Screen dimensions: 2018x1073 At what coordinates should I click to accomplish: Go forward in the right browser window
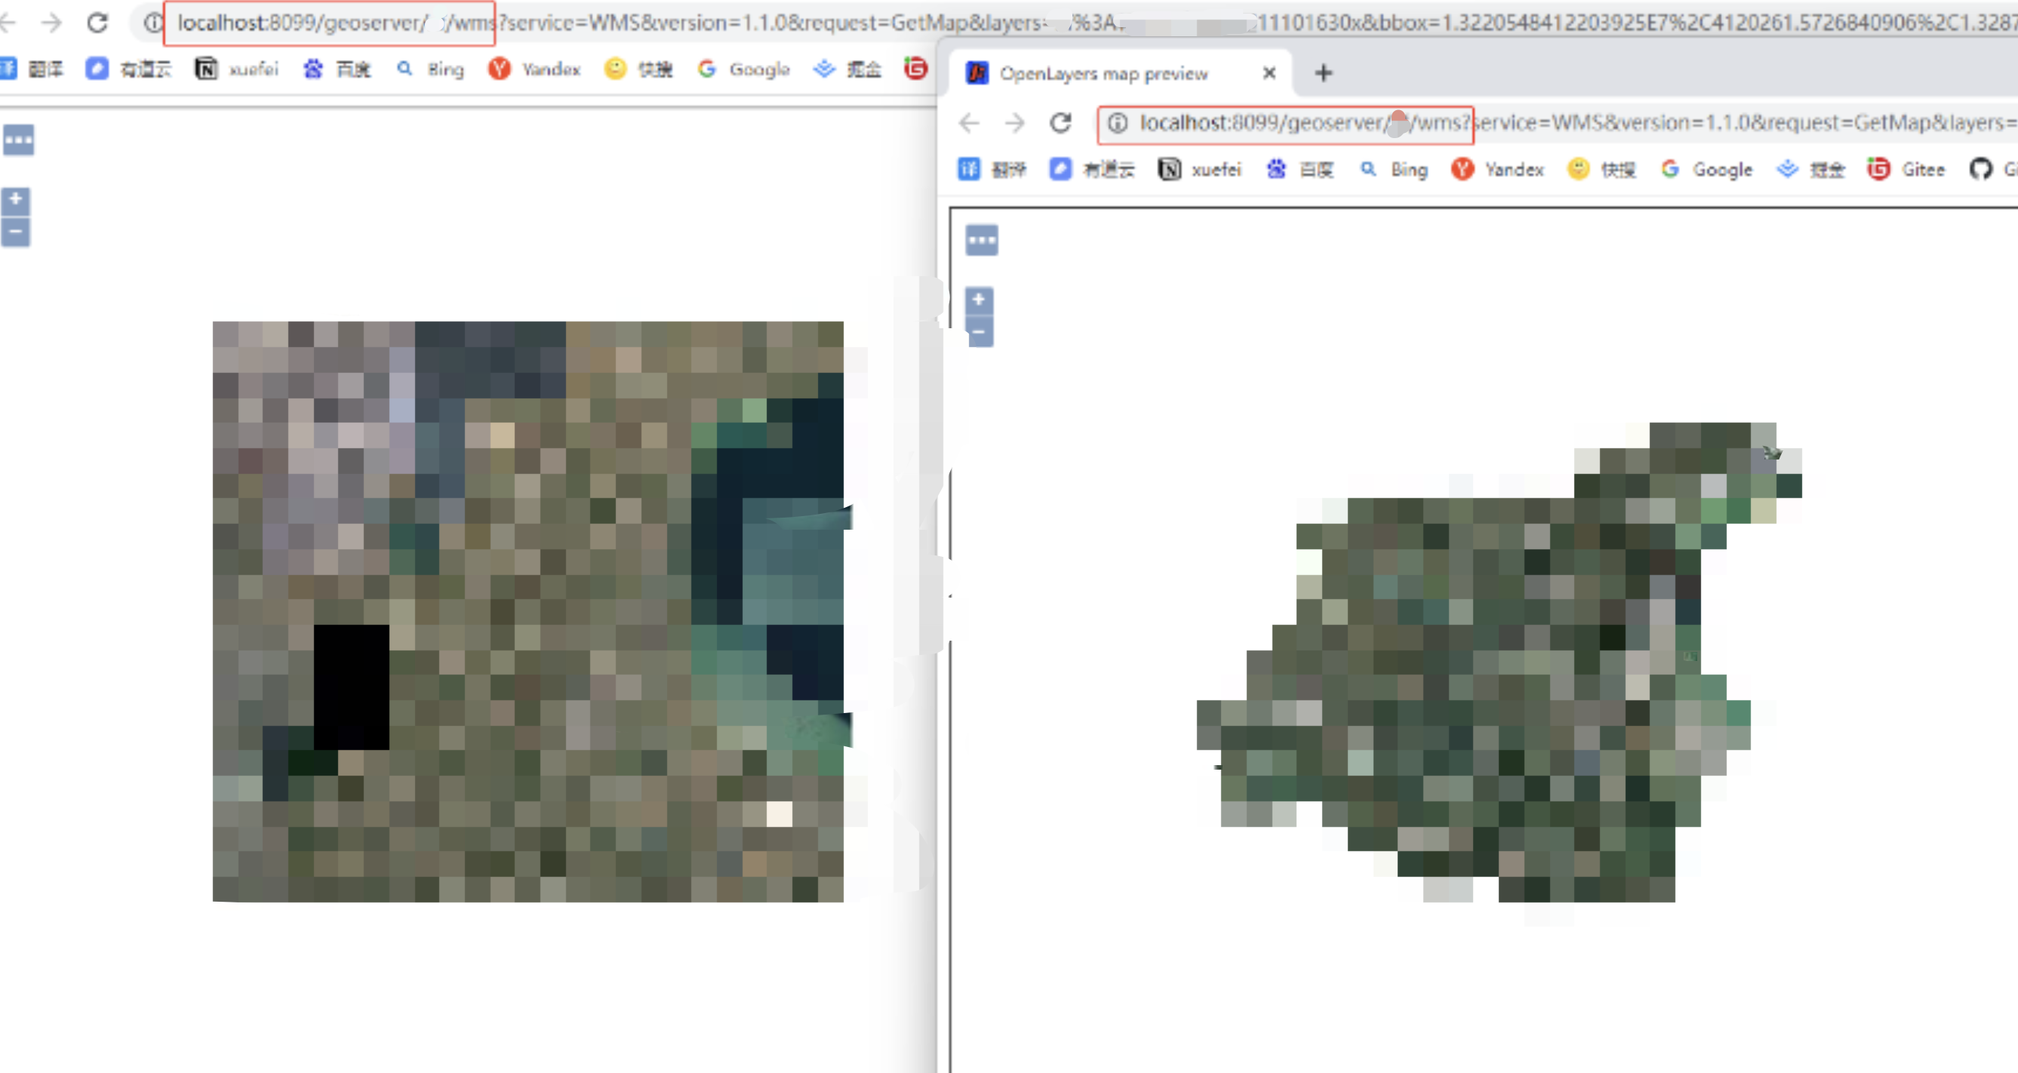coord(1015,123)
